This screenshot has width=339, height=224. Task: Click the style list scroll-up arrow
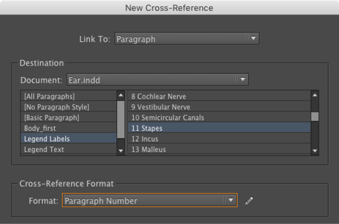tap(121, 95)
